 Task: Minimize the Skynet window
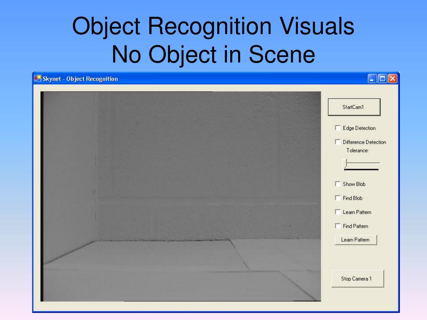coord(372,79)
